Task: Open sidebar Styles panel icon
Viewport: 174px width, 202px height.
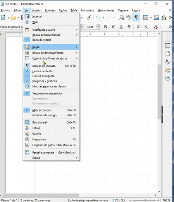Action: pos(167,62)
